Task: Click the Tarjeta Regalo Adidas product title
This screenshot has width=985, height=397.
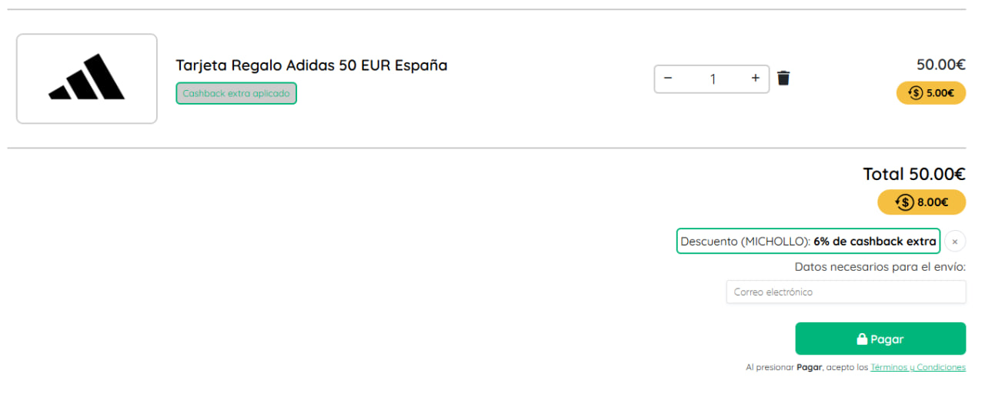Action: pyautogui.click(x=311, y=65)
